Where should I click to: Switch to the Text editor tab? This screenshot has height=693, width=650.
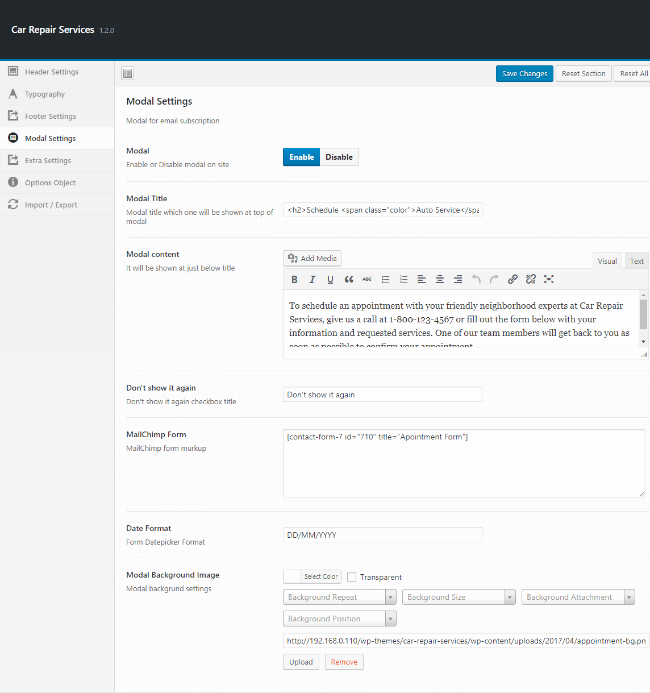tap(636, 260)
